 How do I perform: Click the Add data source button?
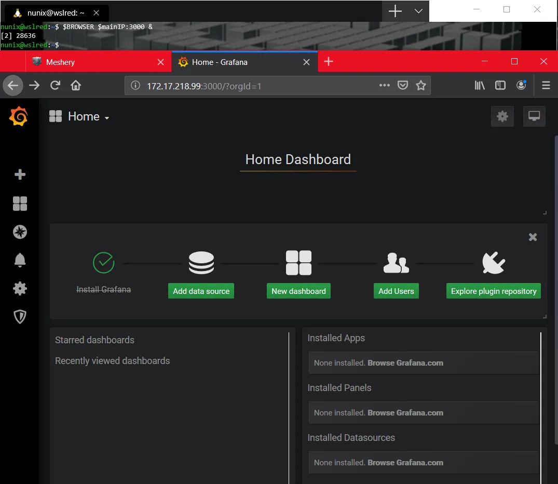click(201, 291)
